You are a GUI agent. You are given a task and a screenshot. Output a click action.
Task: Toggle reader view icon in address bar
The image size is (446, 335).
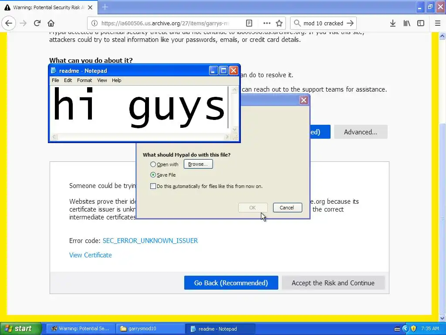249,23
